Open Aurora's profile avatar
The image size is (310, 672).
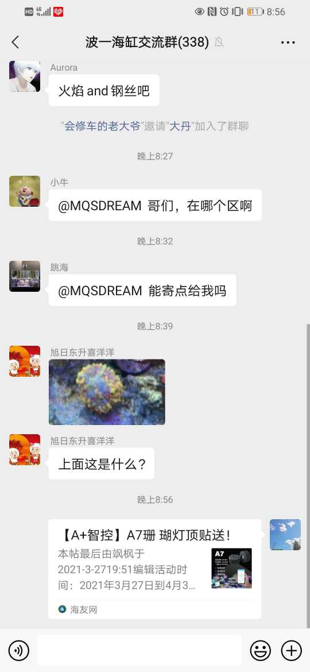[25, 76]
